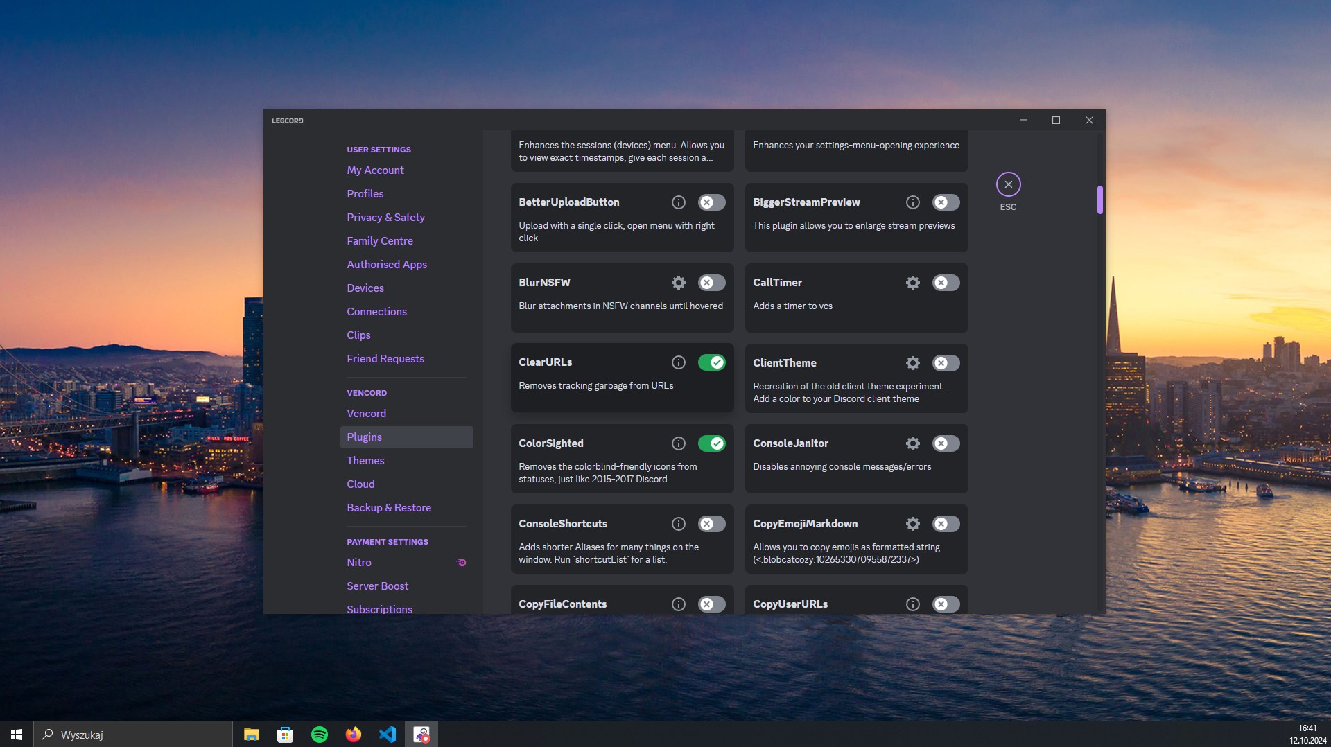Open ClientTheme settings gear

click(x=912, y=362)
